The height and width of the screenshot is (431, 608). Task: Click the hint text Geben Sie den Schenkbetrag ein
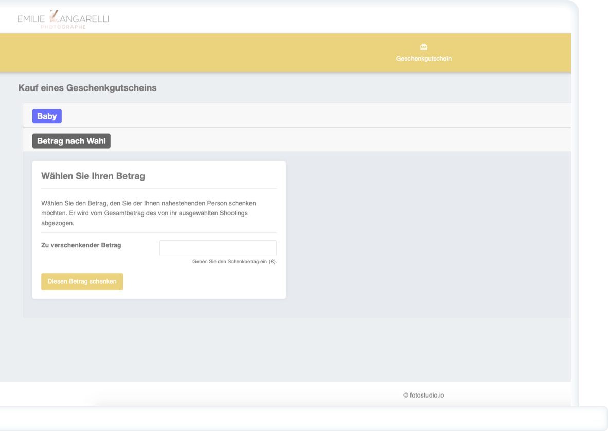click(235, 262)
